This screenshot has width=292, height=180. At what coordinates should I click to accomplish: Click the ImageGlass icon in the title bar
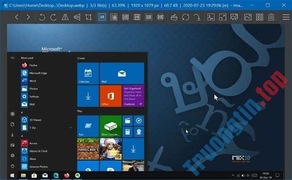5,5
